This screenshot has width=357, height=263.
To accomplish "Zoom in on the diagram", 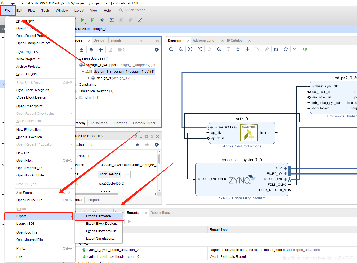I will [x=171, y=49].
